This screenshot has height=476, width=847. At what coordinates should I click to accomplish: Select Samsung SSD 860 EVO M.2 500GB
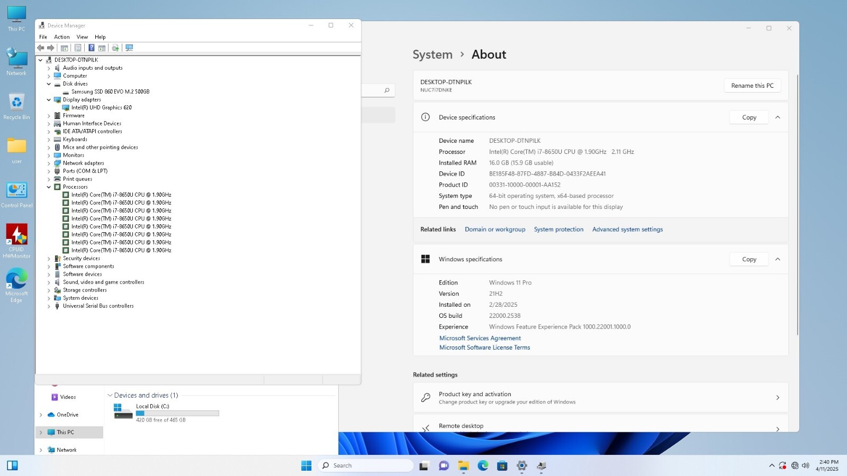110,91
